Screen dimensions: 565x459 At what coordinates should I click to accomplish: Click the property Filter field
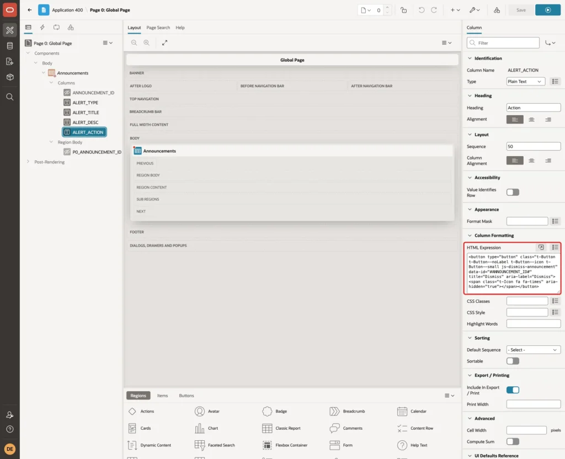(503, 43)
